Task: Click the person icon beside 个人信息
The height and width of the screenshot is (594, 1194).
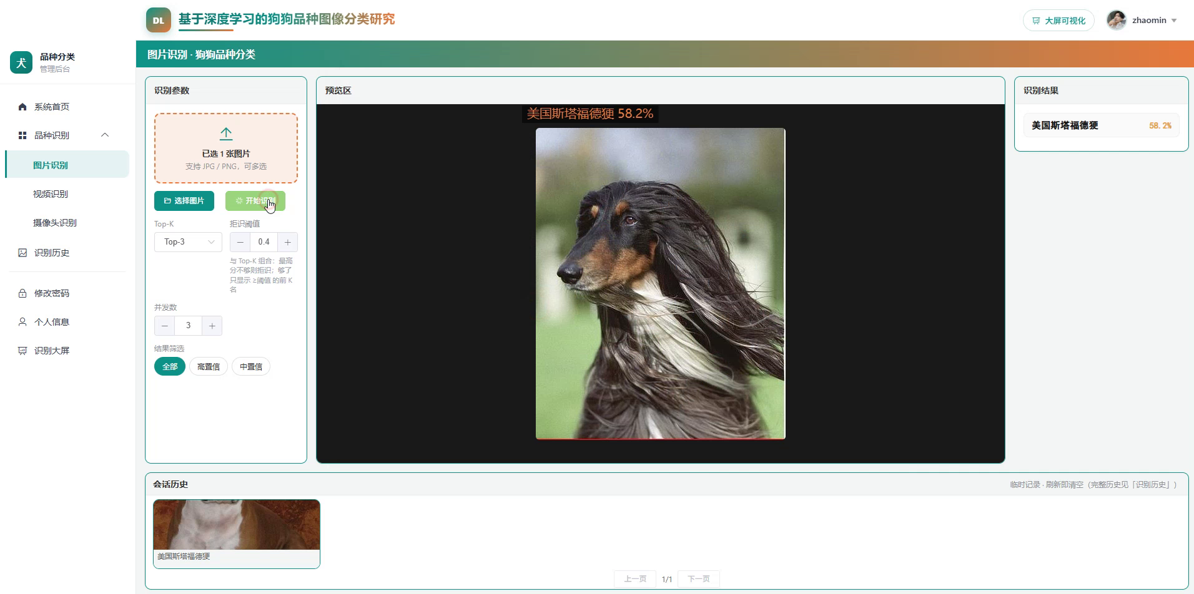Action: coord(22,322)
